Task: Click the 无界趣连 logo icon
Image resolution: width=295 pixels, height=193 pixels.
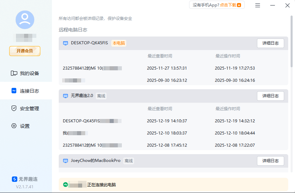Action: [15, 179]
